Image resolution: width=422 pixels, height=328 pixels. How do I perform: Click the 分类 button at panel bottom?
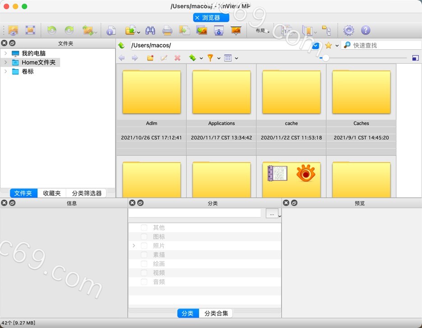coord(188,313)
